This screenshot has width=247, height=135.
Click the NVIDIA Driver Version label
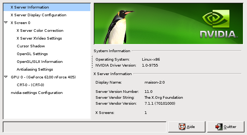click(x=116, y=65)
